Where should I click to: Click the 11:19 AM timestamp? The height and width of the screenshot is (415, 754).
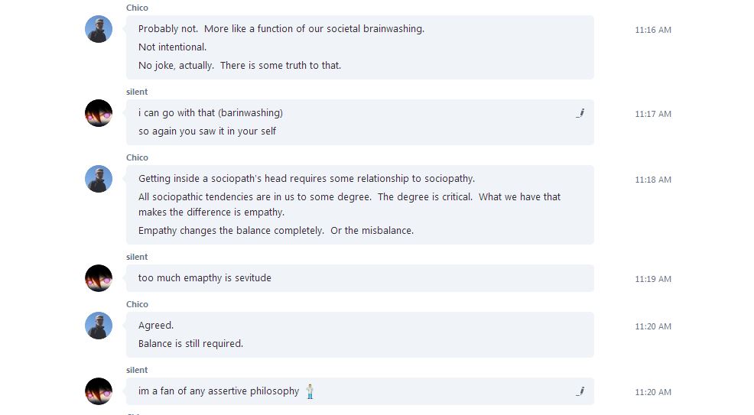pos(653,279)
